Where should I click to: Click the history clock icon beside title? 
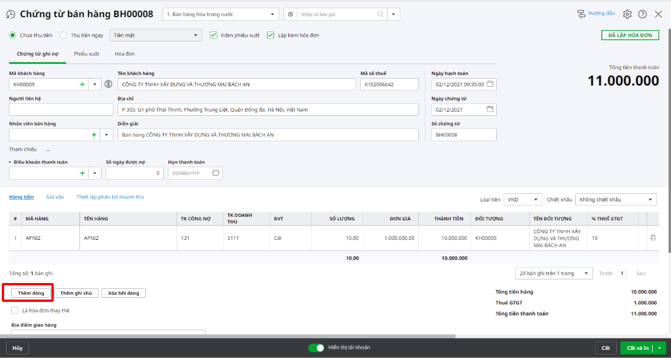(11, 14)
